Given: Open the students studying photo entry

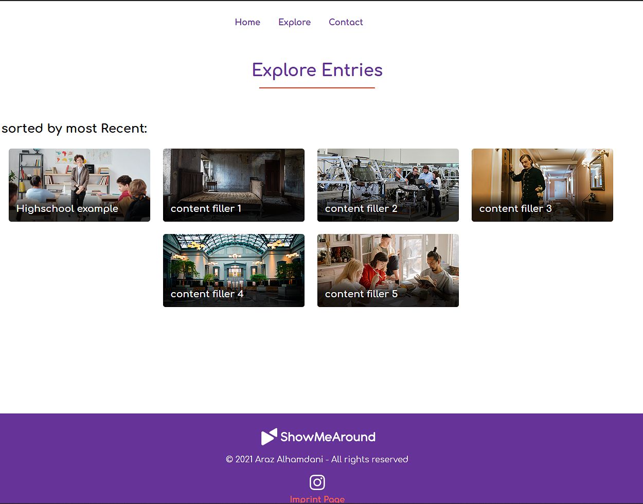Looking at the screenshot, I should (x=388, y=263).
